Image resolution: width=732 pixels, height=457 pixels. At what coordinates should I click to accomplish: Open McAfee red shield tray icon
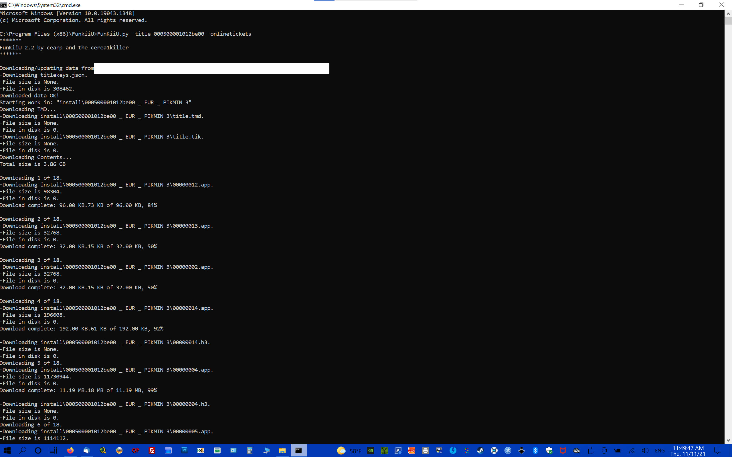(x=563, y=451)
